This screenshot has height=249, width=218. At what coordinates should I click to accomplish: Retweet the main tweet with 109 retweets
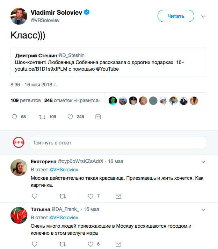42,117
